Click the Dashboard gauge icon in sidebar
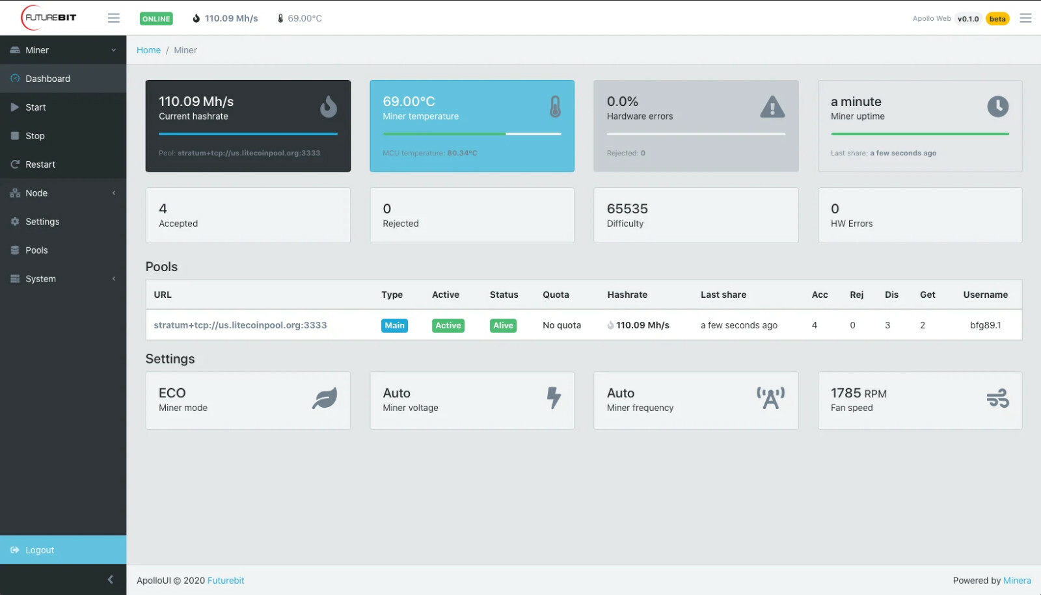This screenshot has width=1041, height=595. click(15, 79)
